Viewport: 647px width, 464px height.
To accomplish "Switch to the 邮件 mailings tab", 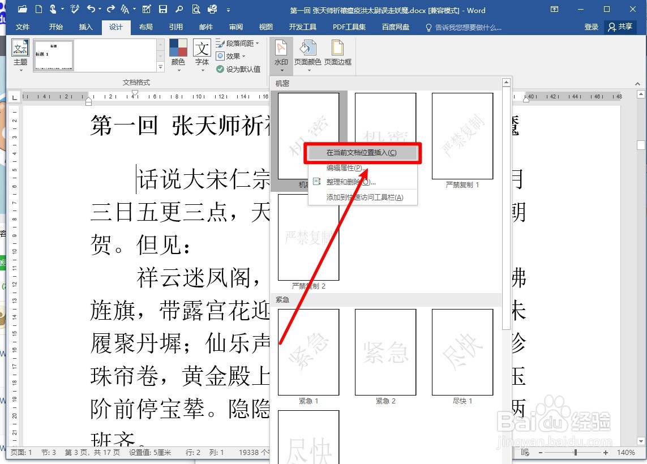I will (x=206, y=27).
